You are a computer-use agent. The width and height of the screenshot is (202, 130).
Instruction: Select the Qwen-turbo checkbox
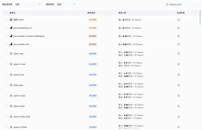(7, 106)
